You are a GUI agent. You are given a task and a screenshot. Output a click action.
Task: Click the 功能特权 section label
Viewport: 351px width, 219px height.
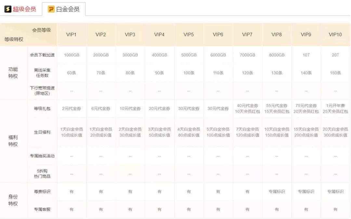pyautogui.click(x=13, y=73)
